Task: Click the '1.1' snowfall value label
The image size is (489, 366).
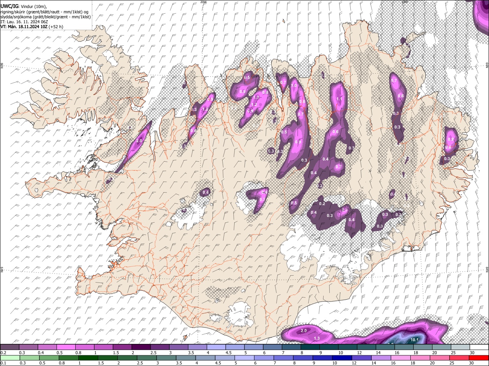Action: (339, 99)
